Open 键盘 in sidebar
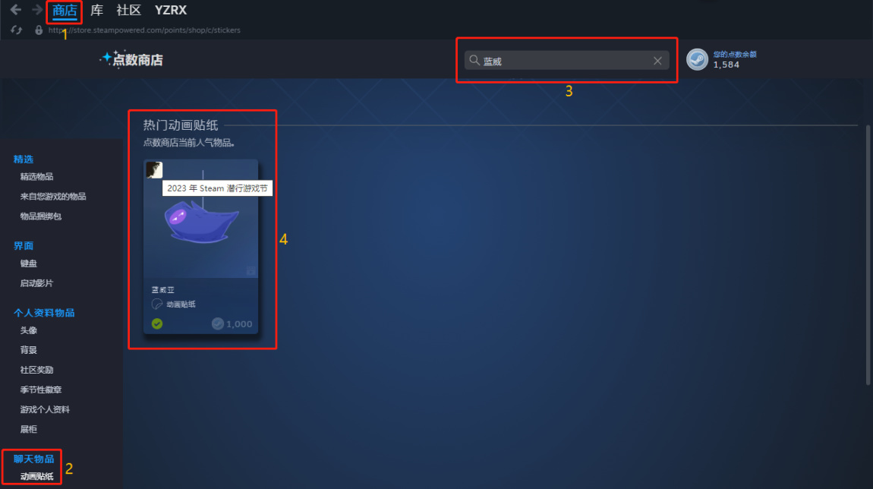This screenshot has height=489, width=873. 28,263
